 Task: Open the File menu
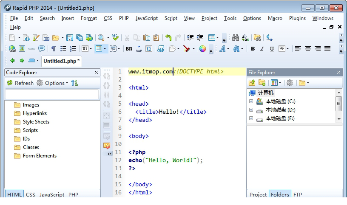tap(14, 18)
